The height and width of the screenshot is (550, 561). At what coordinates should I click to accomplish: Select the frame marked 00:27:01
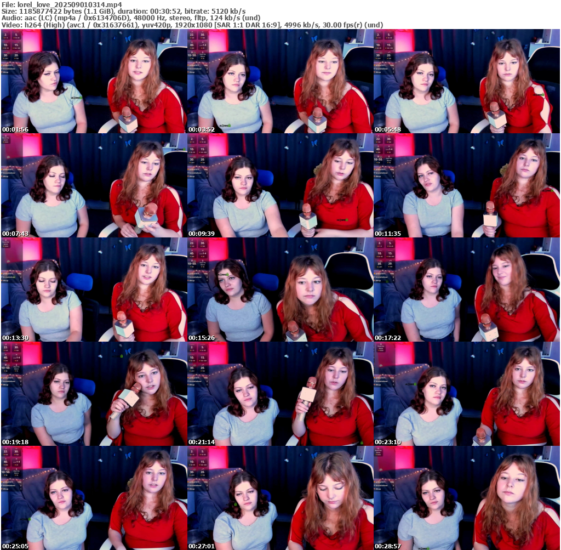point(280,498)
